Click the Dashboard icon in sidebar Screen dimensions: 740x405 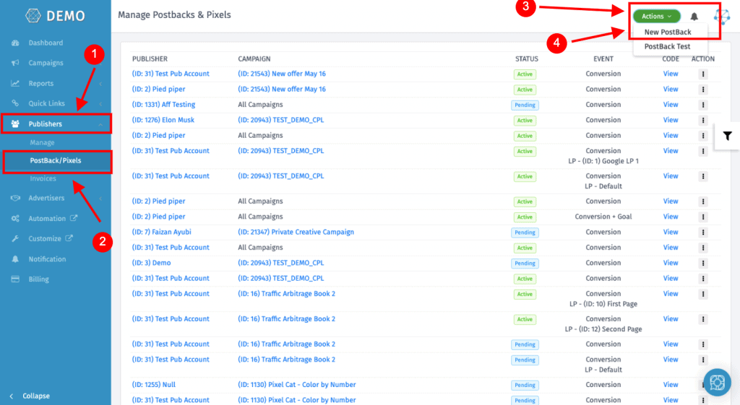(x=15, y=43)
